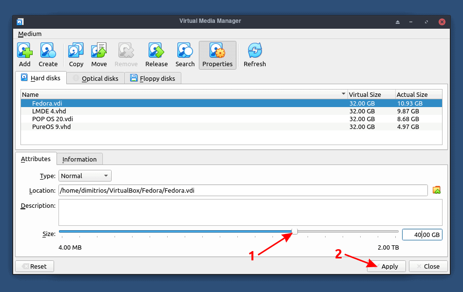
Task: Adjust the Size slider handle
Action: click(x=294, y=232)
